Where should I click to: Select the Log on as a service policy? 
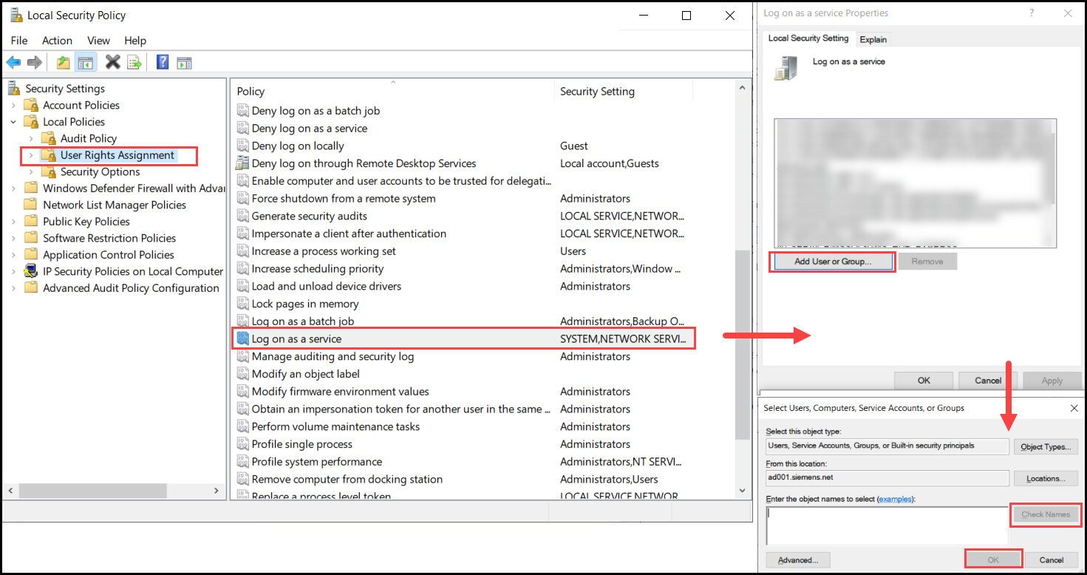pos(296,339)
